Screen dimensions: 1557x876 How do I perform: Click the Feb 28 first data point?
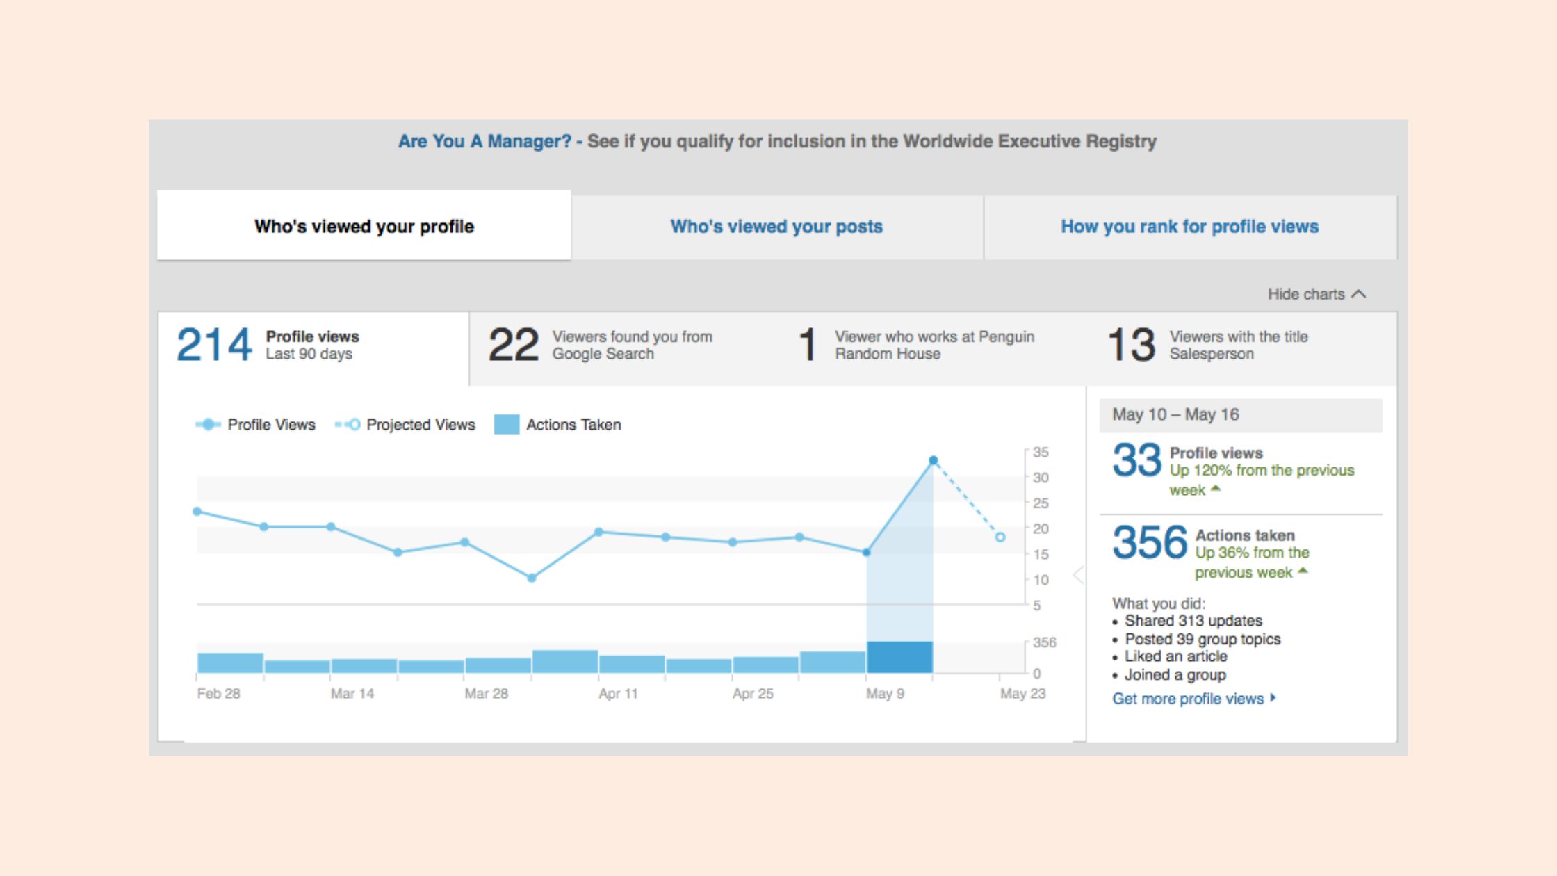(x=197, y=512)
